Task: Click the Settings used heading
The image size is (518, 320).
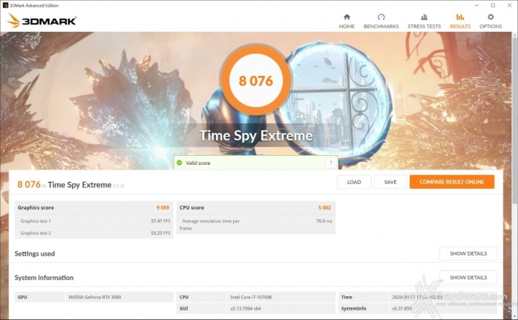Action: (x=35, y=254)
